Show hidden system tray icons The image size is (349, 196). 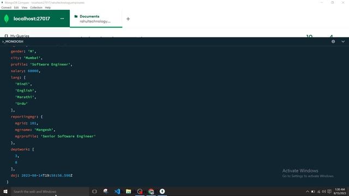pyautogui.click(x=308, y=192)
